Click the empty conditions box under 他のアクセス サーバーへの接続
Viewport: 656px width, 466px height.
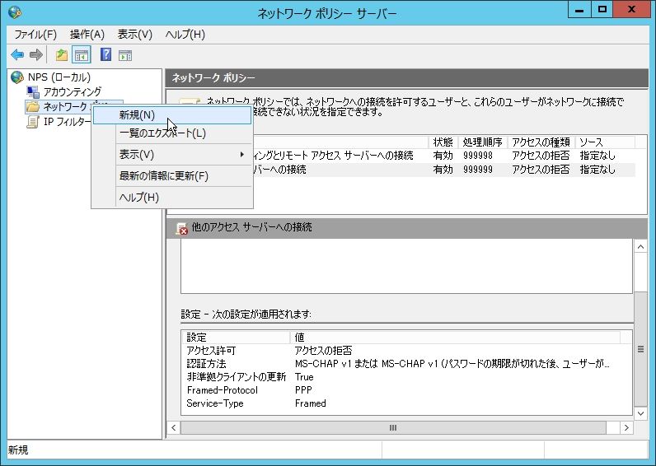coord(406,266)
